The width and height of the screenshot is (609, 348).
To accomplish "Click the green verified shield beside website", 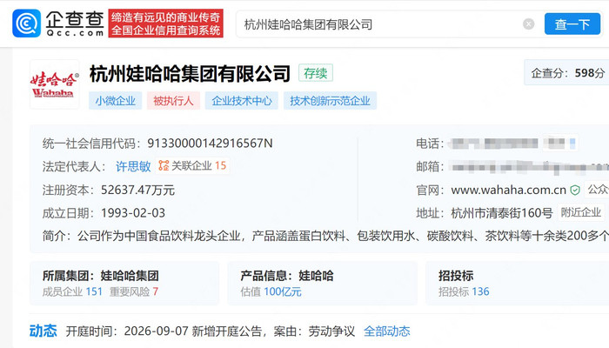I will pos(575,190).
